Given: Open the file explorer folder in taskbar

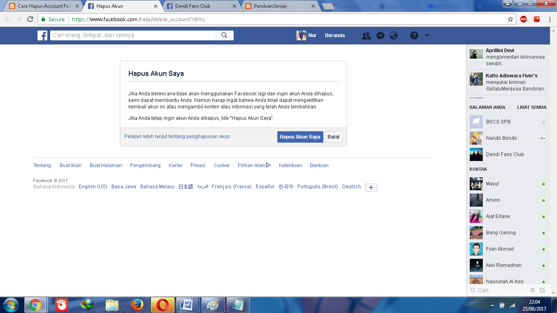Looking at the screenshot, I should click(x=112, y=305).
